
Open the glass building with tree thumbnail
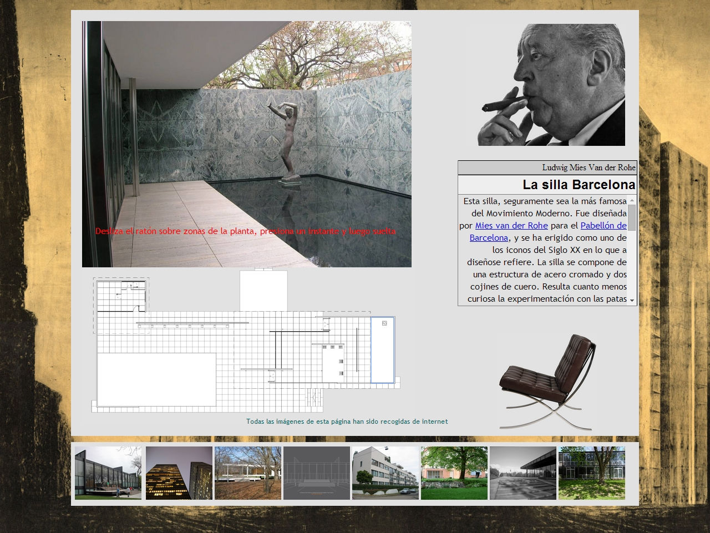coord(592,473)
